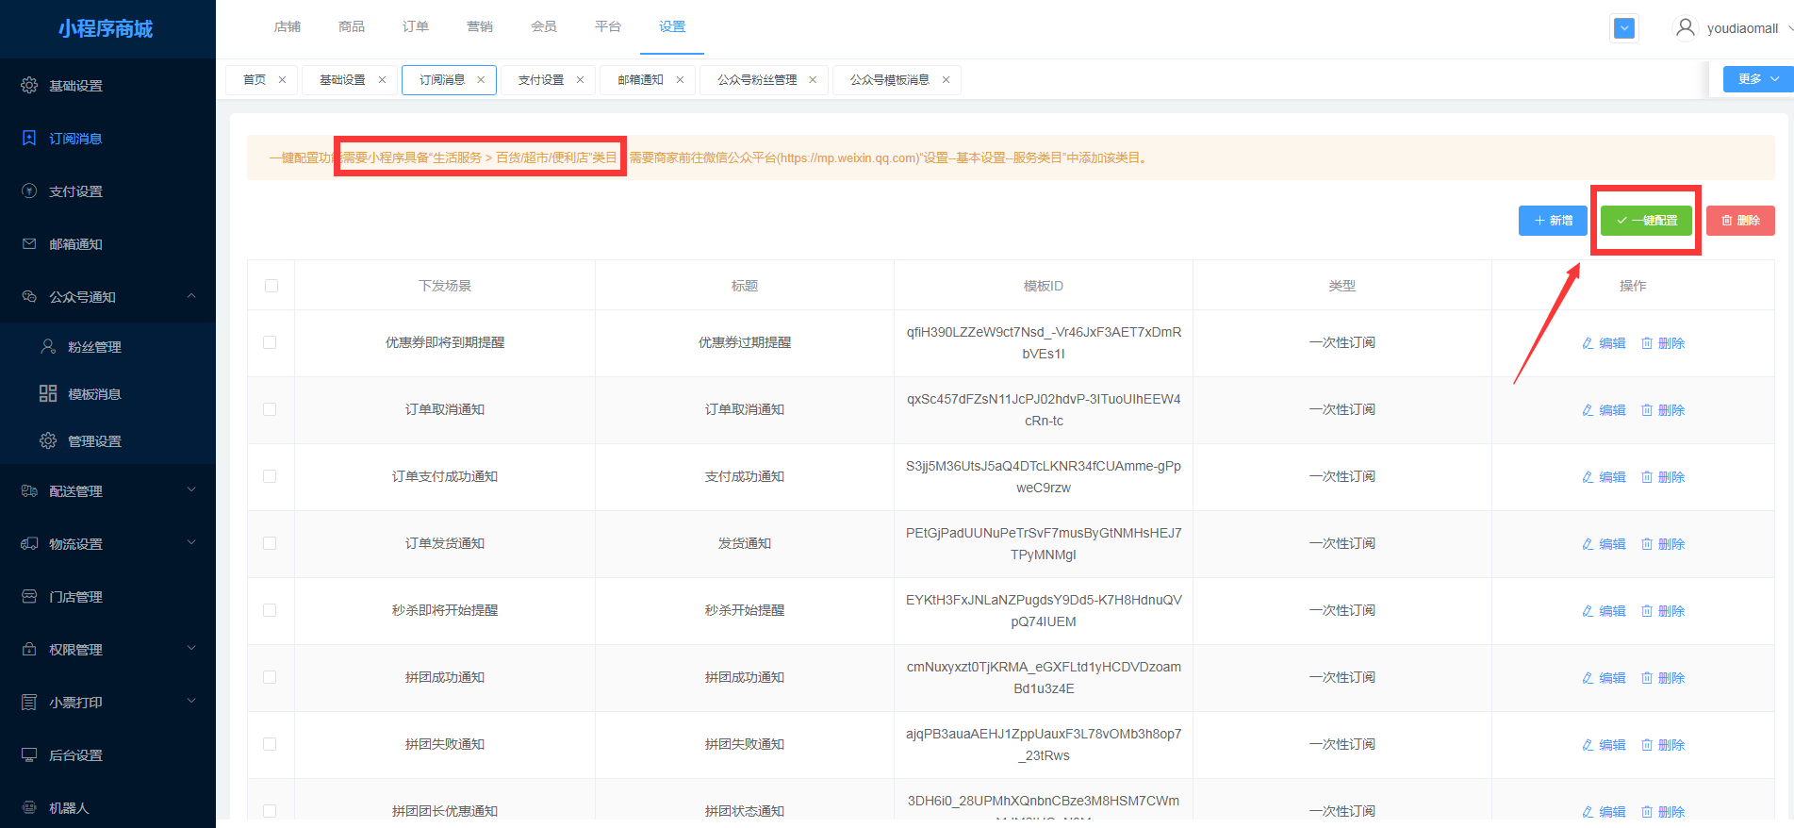1794x828 pixels.
Task: Check the 订单取消通知 row checkbox
Action: (x=270, y=409)
